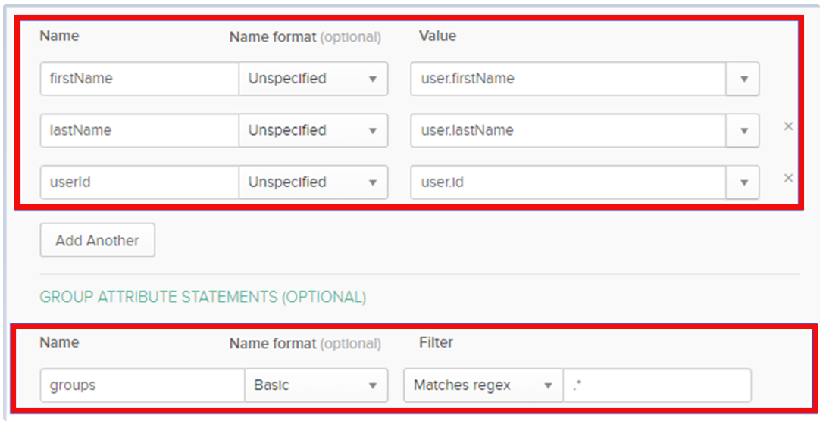Click the lastName name field
This screenshot has height=424, width=823.
point(139,130)
